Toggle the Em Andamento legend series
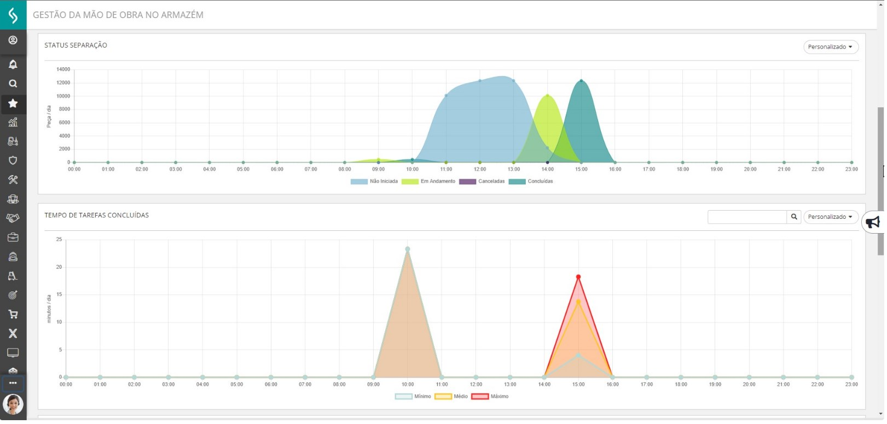887x424 pixels. pyautogui.click(x=428, y=182)
